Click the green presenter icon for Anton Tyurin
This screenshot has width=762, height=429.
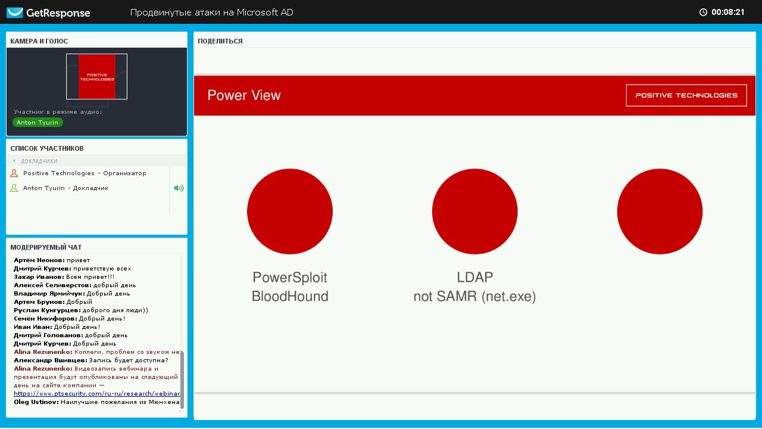click(x=14, y=188)
